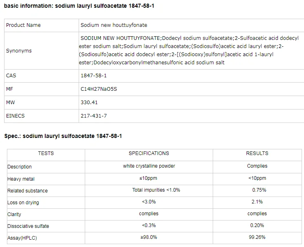The height and width of the screenshot is (247, 304).
Task: Click the EINECS number '217-431-7'
Action: point(94,116)
